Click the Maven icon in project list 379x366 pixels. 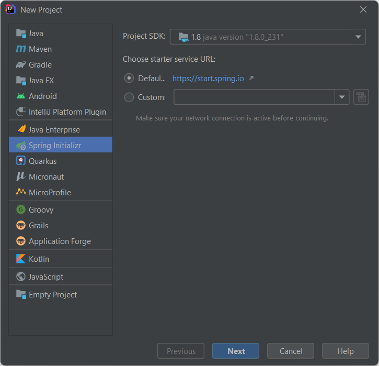pos(21,49)
